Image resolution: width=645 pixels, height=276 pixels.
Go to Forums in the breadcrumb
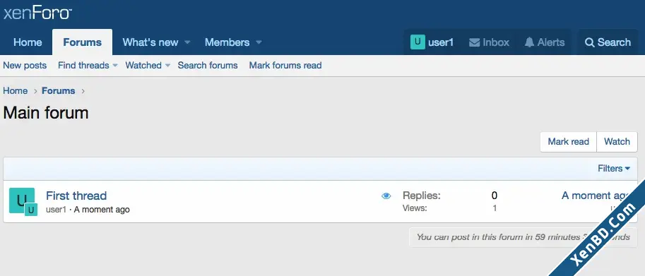pyautogui.click(x=59, y=91)
